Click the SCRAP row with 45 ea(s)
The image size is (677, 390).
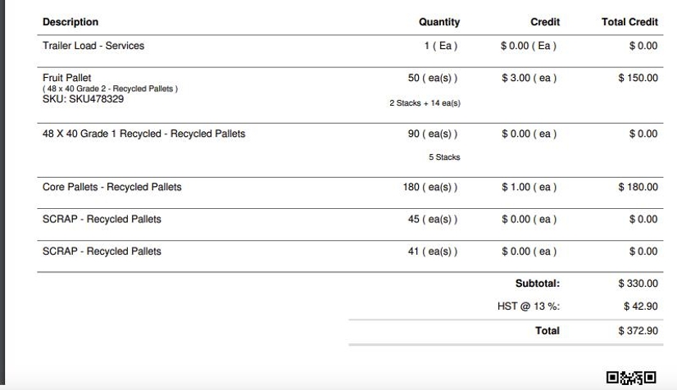pyautogui.click(x=350, y=224)
